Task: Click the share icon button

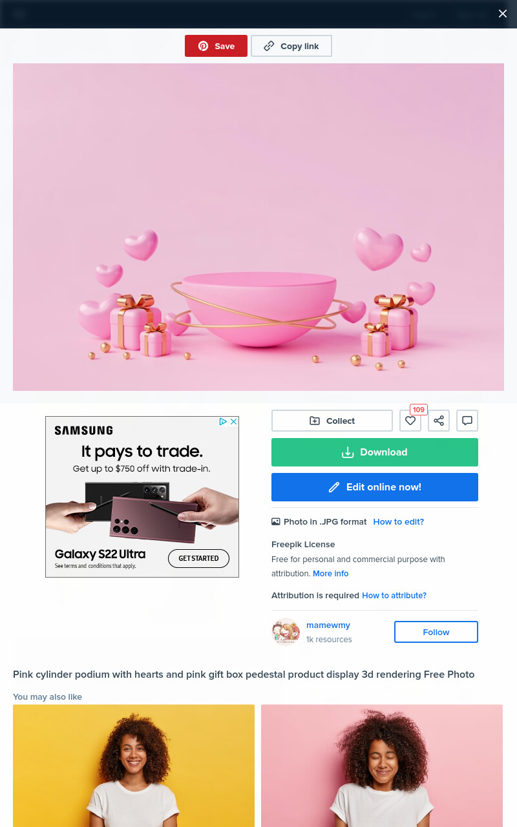Action: pyautogui.click(x=439, y=421)
